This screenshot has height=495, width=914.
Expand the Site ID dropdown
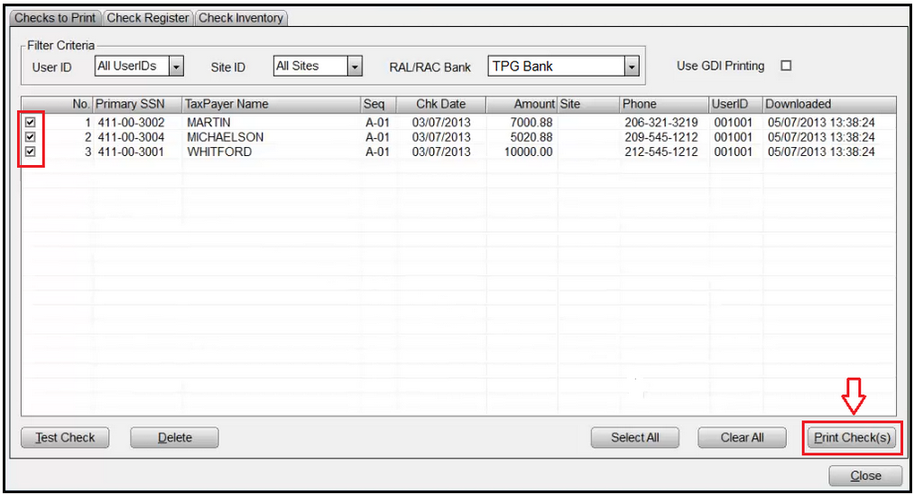pos(355,67)
